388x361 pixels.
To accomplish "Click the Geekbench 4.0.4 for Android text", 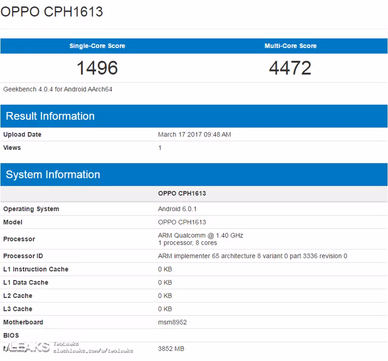I will pos(58,89).
